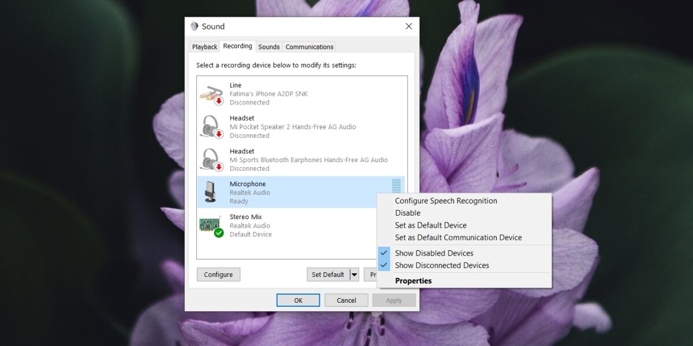Click the Line device cable icon
Viewport: 693px width, 346px height.
211,94
